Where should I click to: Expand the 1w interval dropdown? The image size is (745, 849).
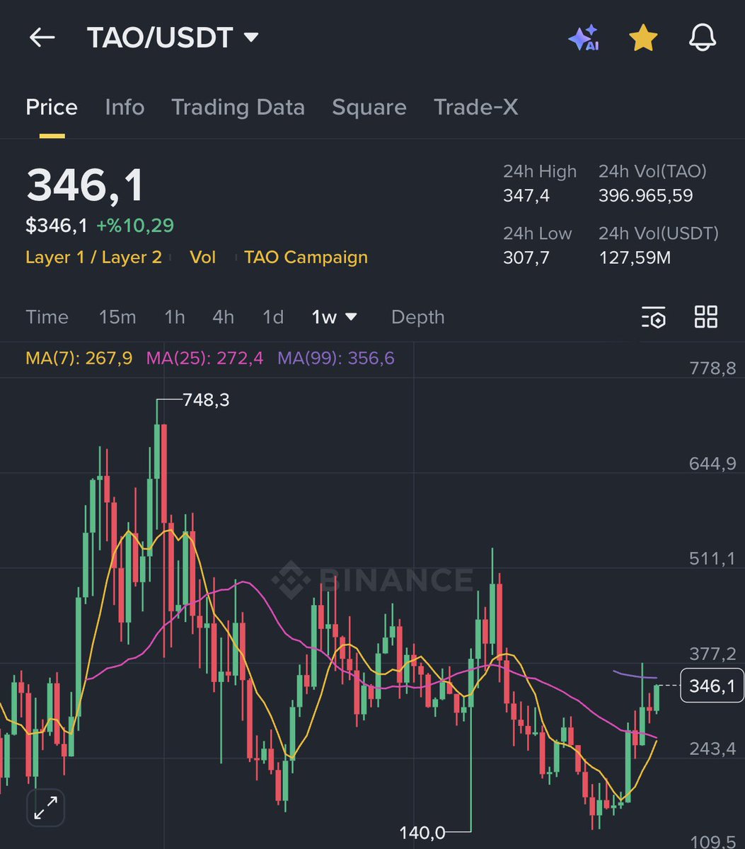click(335, 317)
